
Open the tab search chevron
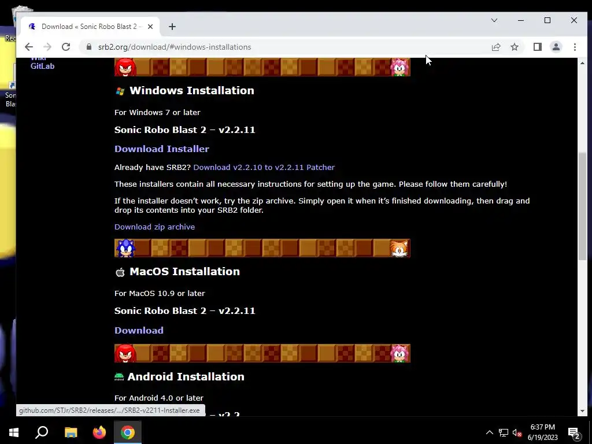click(x=494, y=20)
